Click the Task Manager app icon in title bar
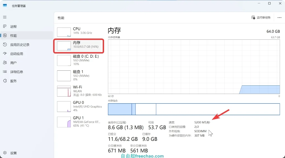Screen dimensions: 285x158 (5, 6)
